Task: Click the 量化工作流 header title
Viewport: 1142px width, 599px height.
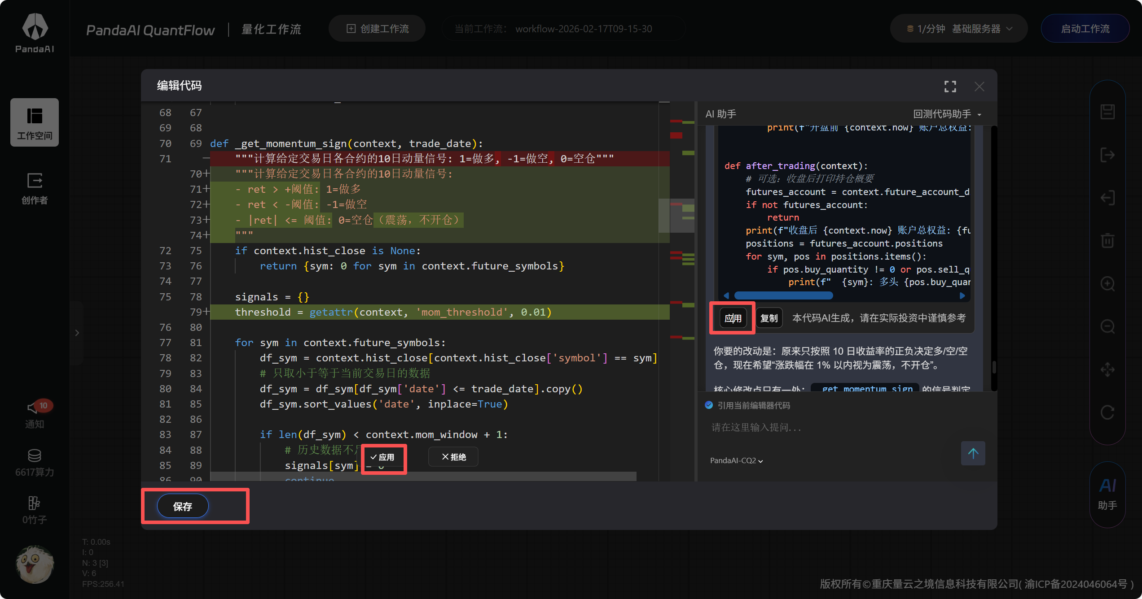Action: 271,30
